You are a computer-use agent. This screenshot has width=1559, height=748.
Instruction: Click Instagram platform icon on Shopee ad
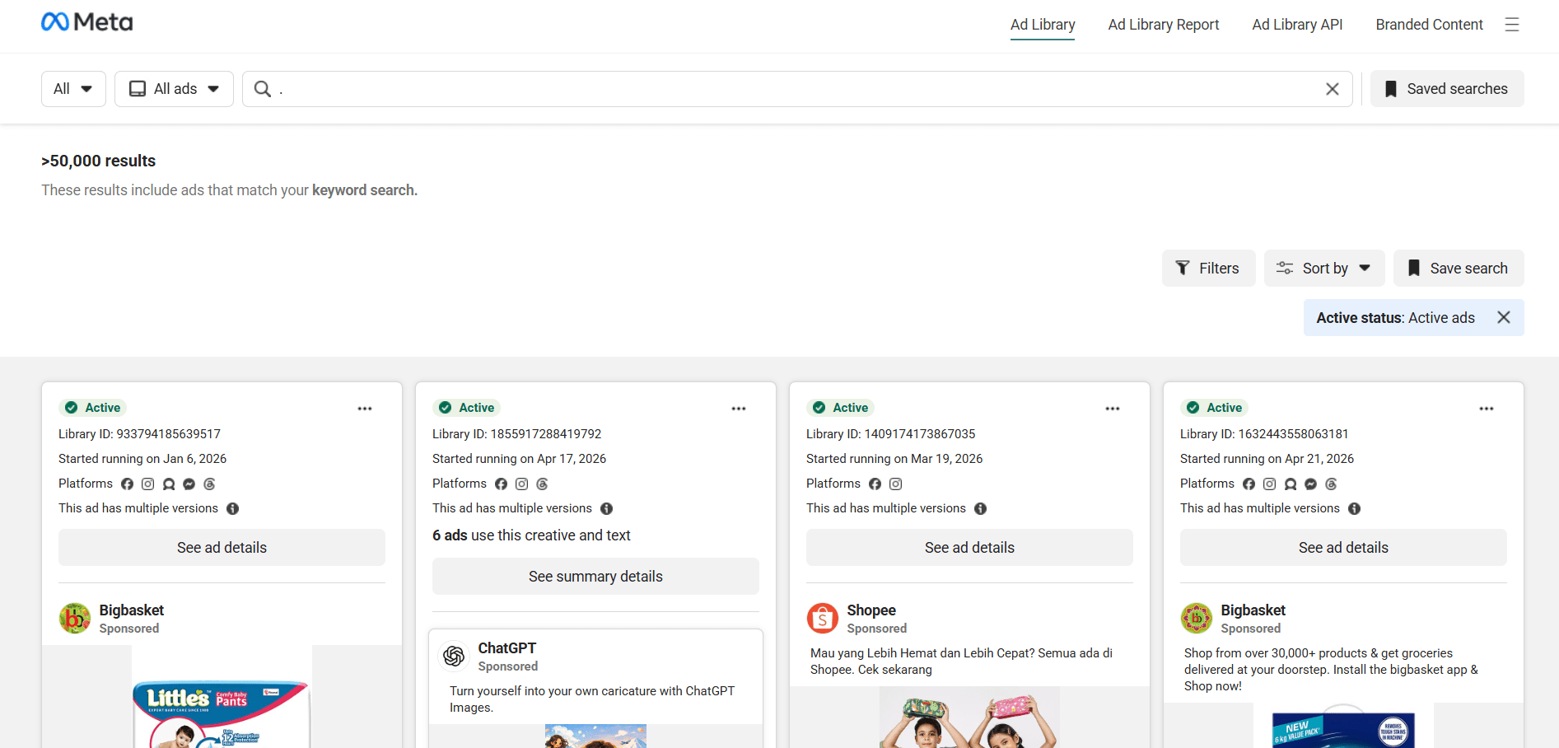point(896,484)
